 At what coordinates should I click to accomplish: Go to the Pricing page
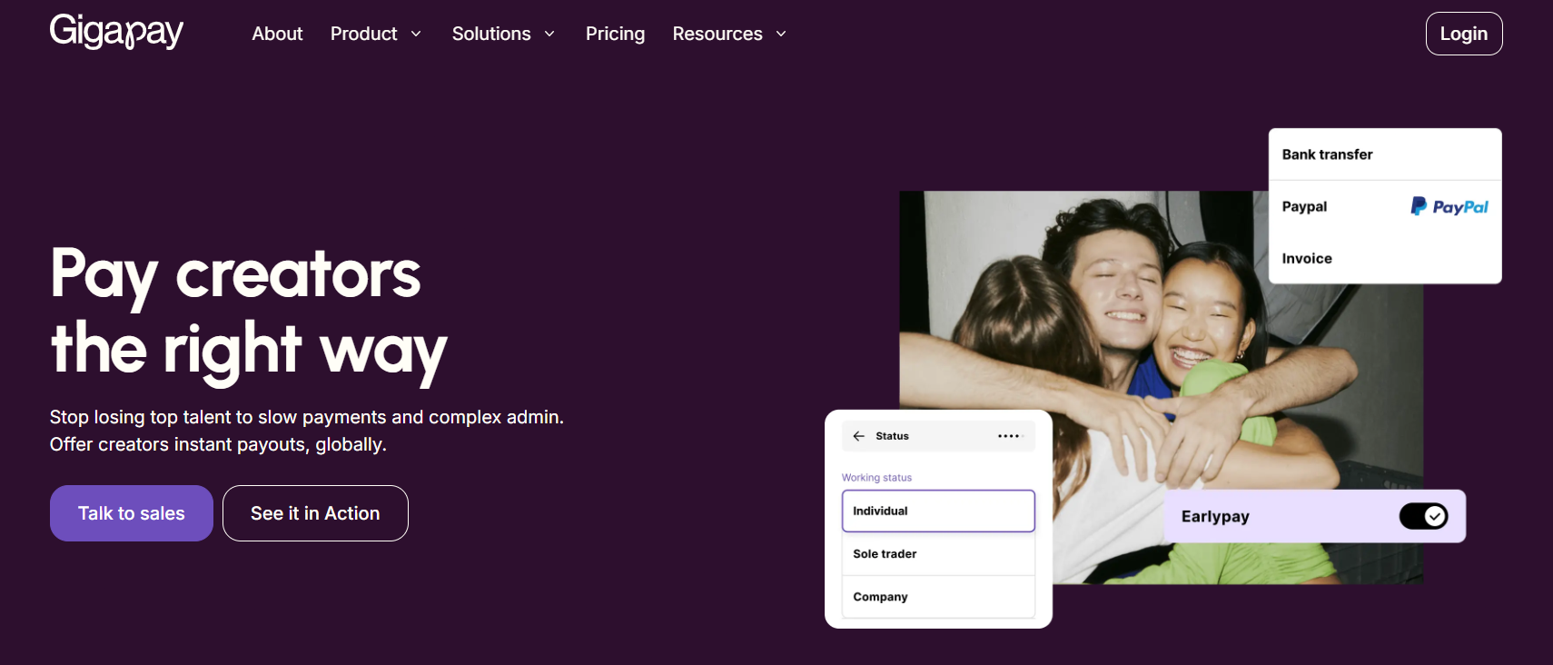pyautogui.click(x=615, y=34)
